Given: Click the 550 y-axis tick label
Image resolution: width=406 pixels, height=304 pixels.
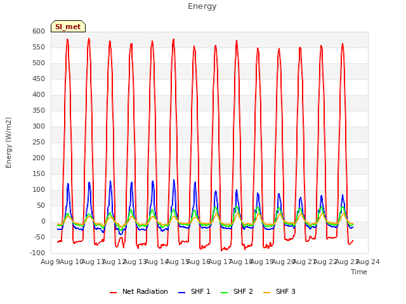Looking at the screenshot, I should pos(39,47).
